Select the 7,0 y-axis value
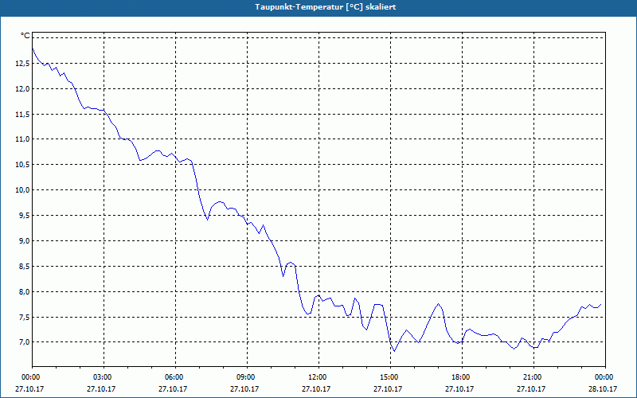 [x=24, y=342]
